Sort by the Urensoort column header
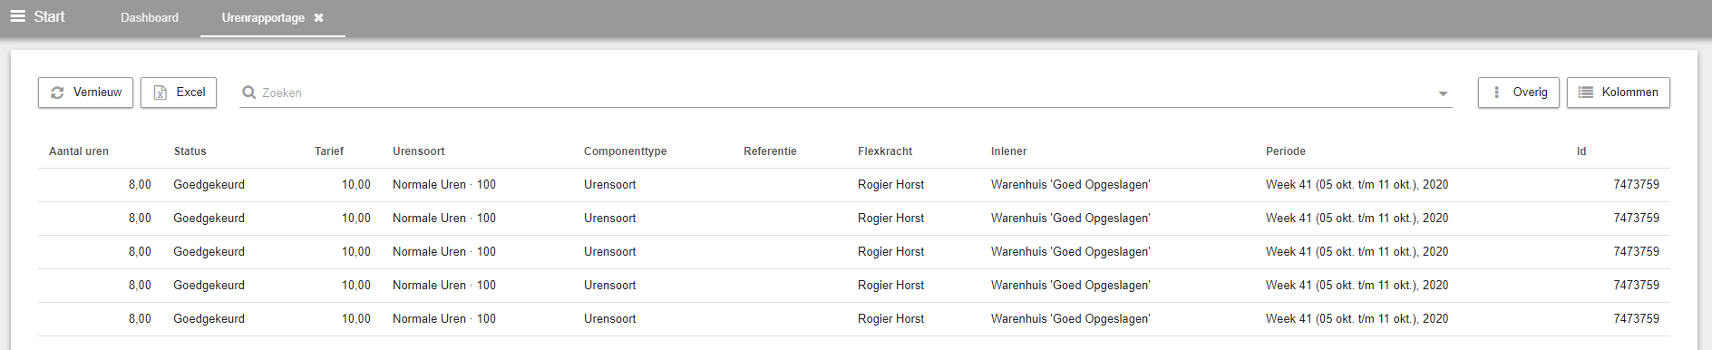Screen dimensions: 1712x350 (419, 151)
